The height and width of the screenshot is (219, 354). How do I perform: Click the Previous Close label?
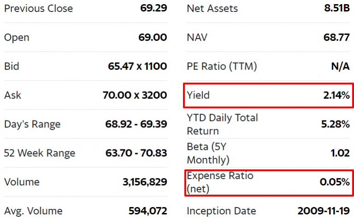pos(38,8)
